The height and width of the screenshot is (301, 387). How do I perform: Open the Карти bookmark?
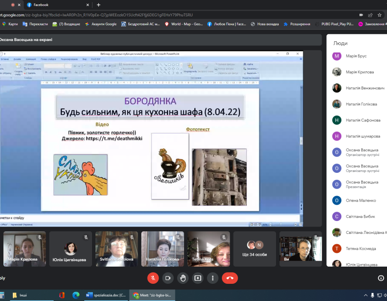tap(10, 24)
